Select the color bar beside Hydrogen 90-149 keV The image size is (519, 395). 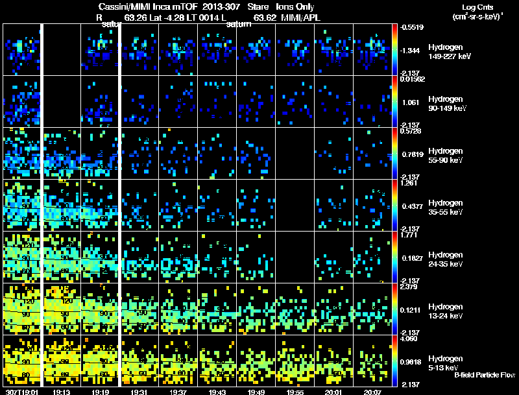point(394,102)
